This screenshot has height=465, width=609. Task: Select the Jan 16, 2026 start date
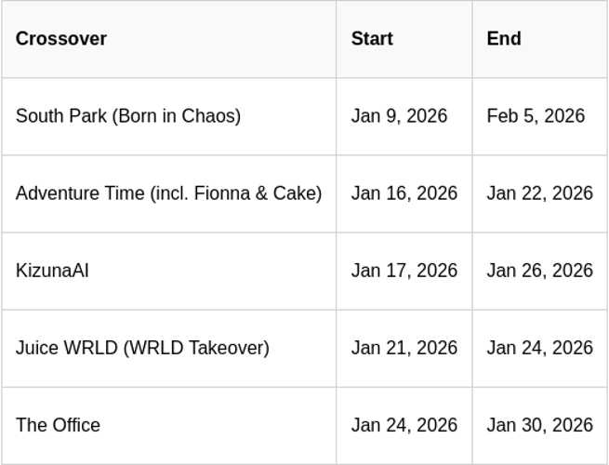click(x=404, y=193)
